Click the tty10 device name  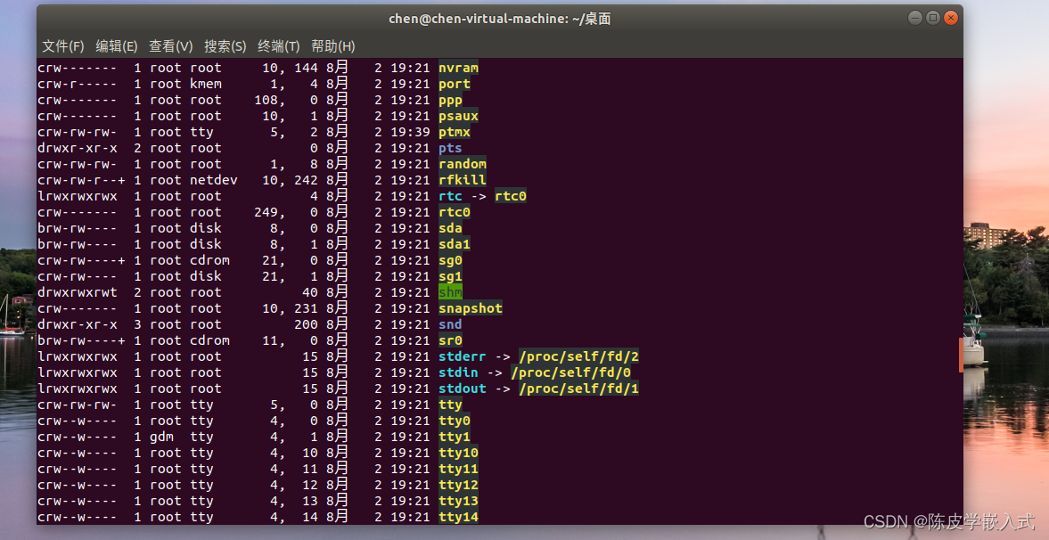click(x=458, y=453)
